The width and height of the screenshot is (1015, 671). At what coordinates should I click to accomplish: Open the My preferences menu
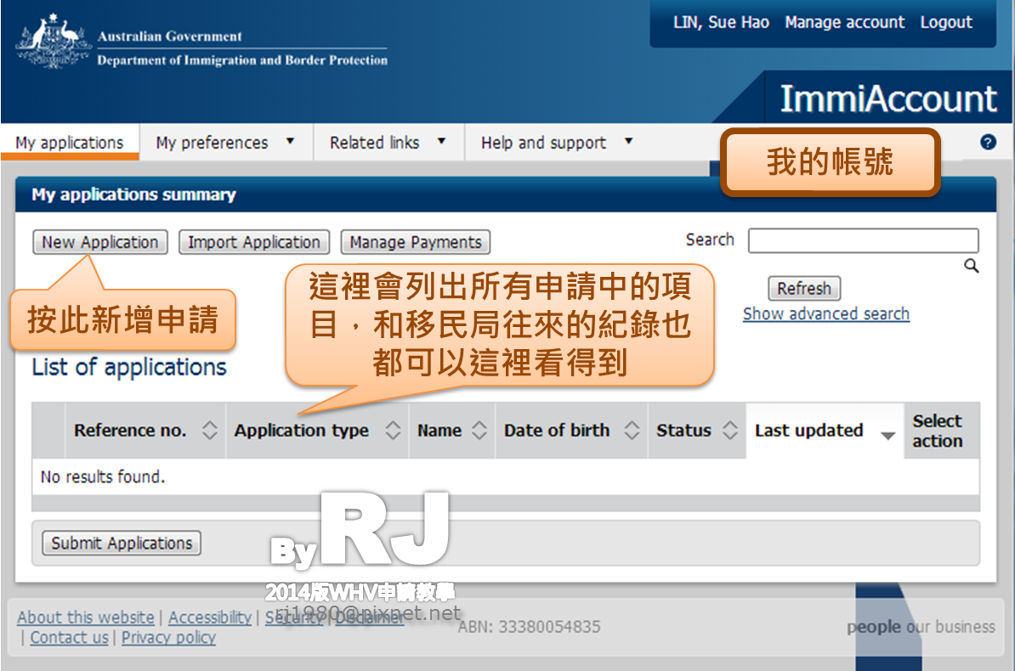click(x=226, y=143)
